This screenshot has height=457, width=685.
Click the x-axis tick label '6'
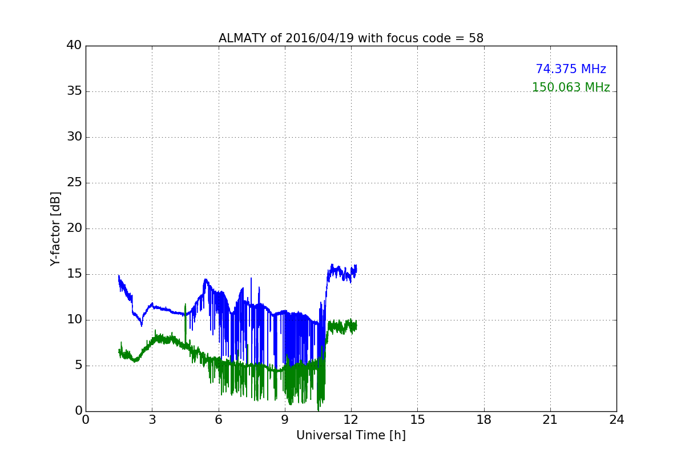tap(219, 419)
